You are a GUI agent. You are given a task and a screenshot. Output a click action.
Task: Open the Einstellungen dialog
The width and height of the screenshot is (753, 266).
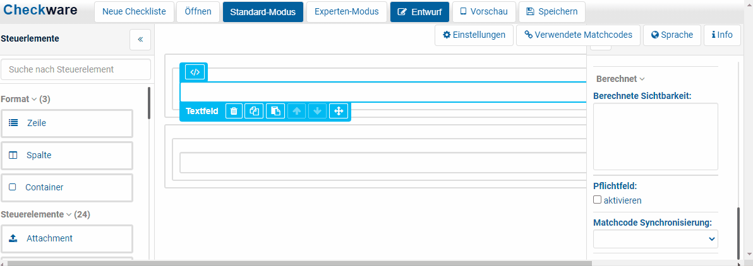pos(474,35)
